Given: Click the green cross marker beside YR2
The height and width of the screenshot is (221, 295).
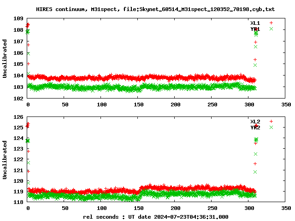Looking at the screenshot, I should 271,128.
